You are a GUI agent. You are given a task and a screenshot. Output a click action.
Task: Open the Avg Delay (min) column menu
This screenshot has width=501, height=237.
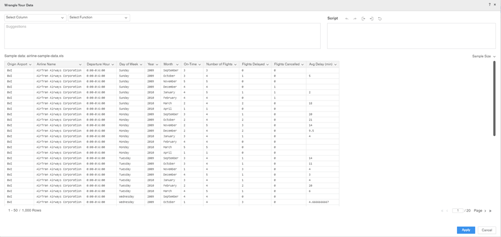(x=335, y=64)
